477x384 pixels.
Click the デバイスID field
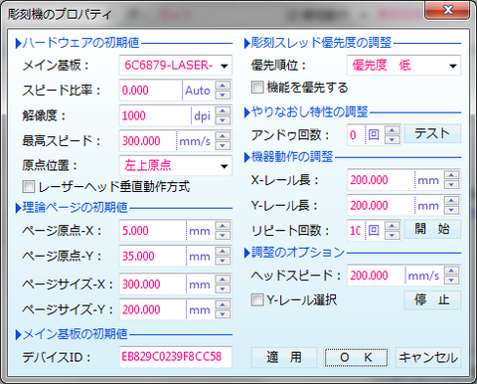click(x=176, y=357)
